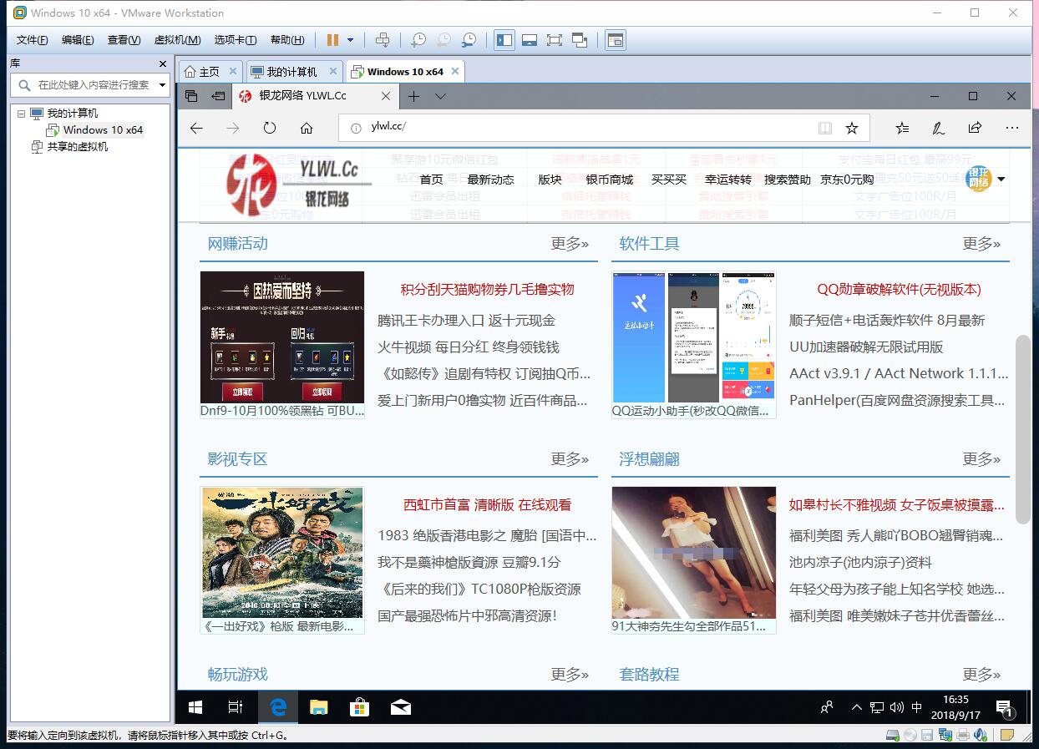Send Ctrl+Alt+Del to the virtual machine

[x=383, y=40]
